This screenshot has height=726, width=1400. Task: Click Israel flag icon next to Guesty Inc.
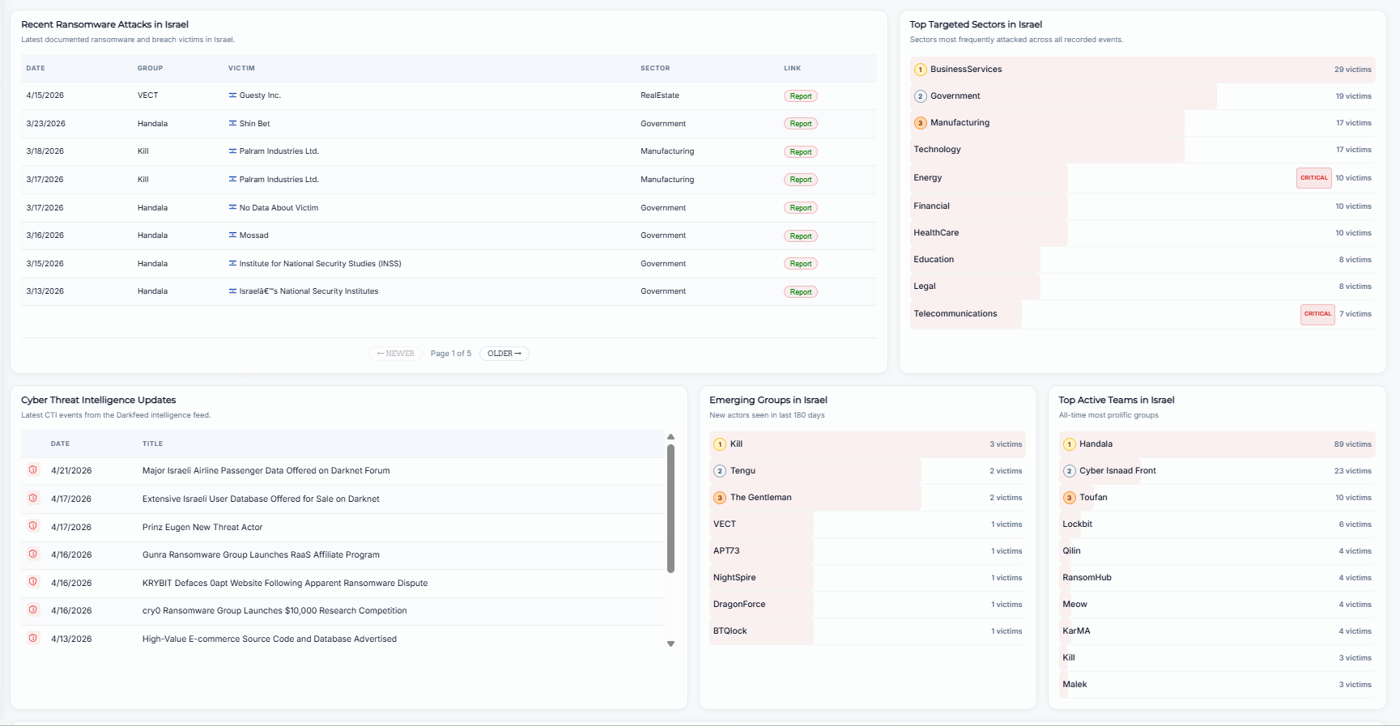(x=232, y=96)
